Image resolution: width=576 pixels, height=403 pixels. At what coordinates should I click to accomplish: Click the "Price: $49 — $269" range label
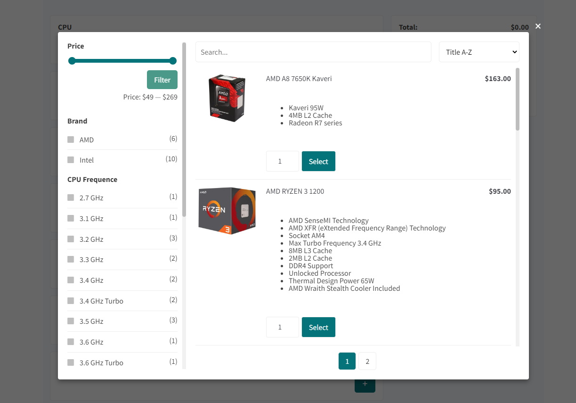(150, 97)
